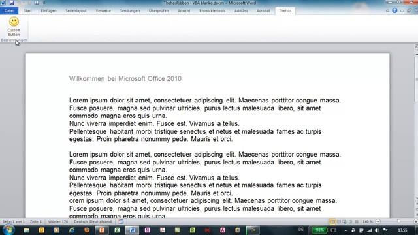Viewport: 418px width, 235px height.
Task: Click the heading Willkommen bei Microsoft Office 2010
Action: [x=125, y=78]
